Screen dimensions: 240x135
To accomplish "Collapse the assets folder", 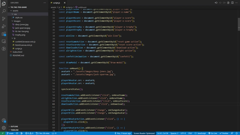I will pyautogui.click(x=28, y=11).
